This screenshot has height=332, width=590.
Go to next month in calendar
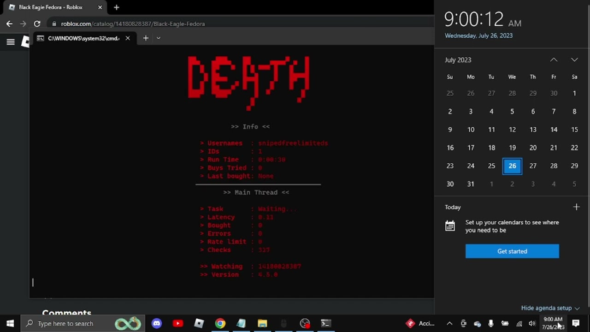pos(574,60)
